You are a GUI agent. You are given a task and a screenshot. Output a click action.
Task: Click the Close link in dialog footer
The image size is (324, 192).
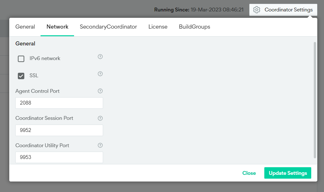point(249,173)
